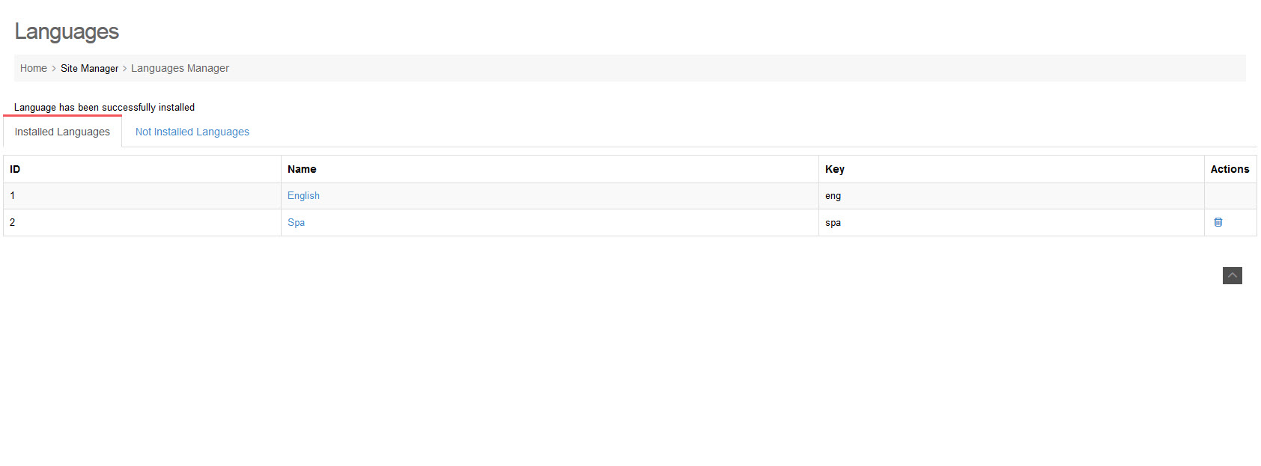Select the 'spa' key cell
The image size is (1261, 466).
point(833,223)
